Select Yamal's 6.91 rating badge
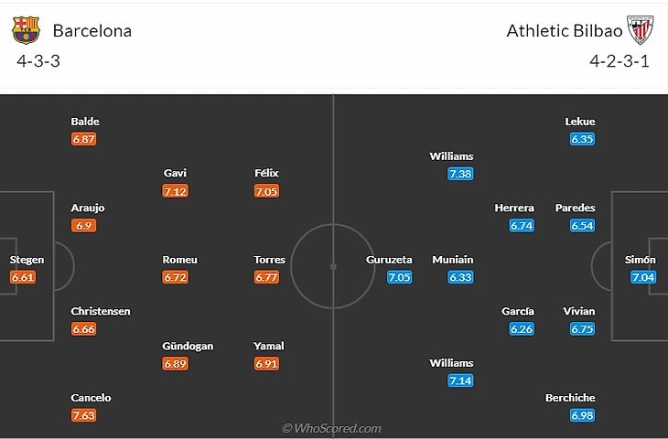668x439 pixels. (266, 364)
